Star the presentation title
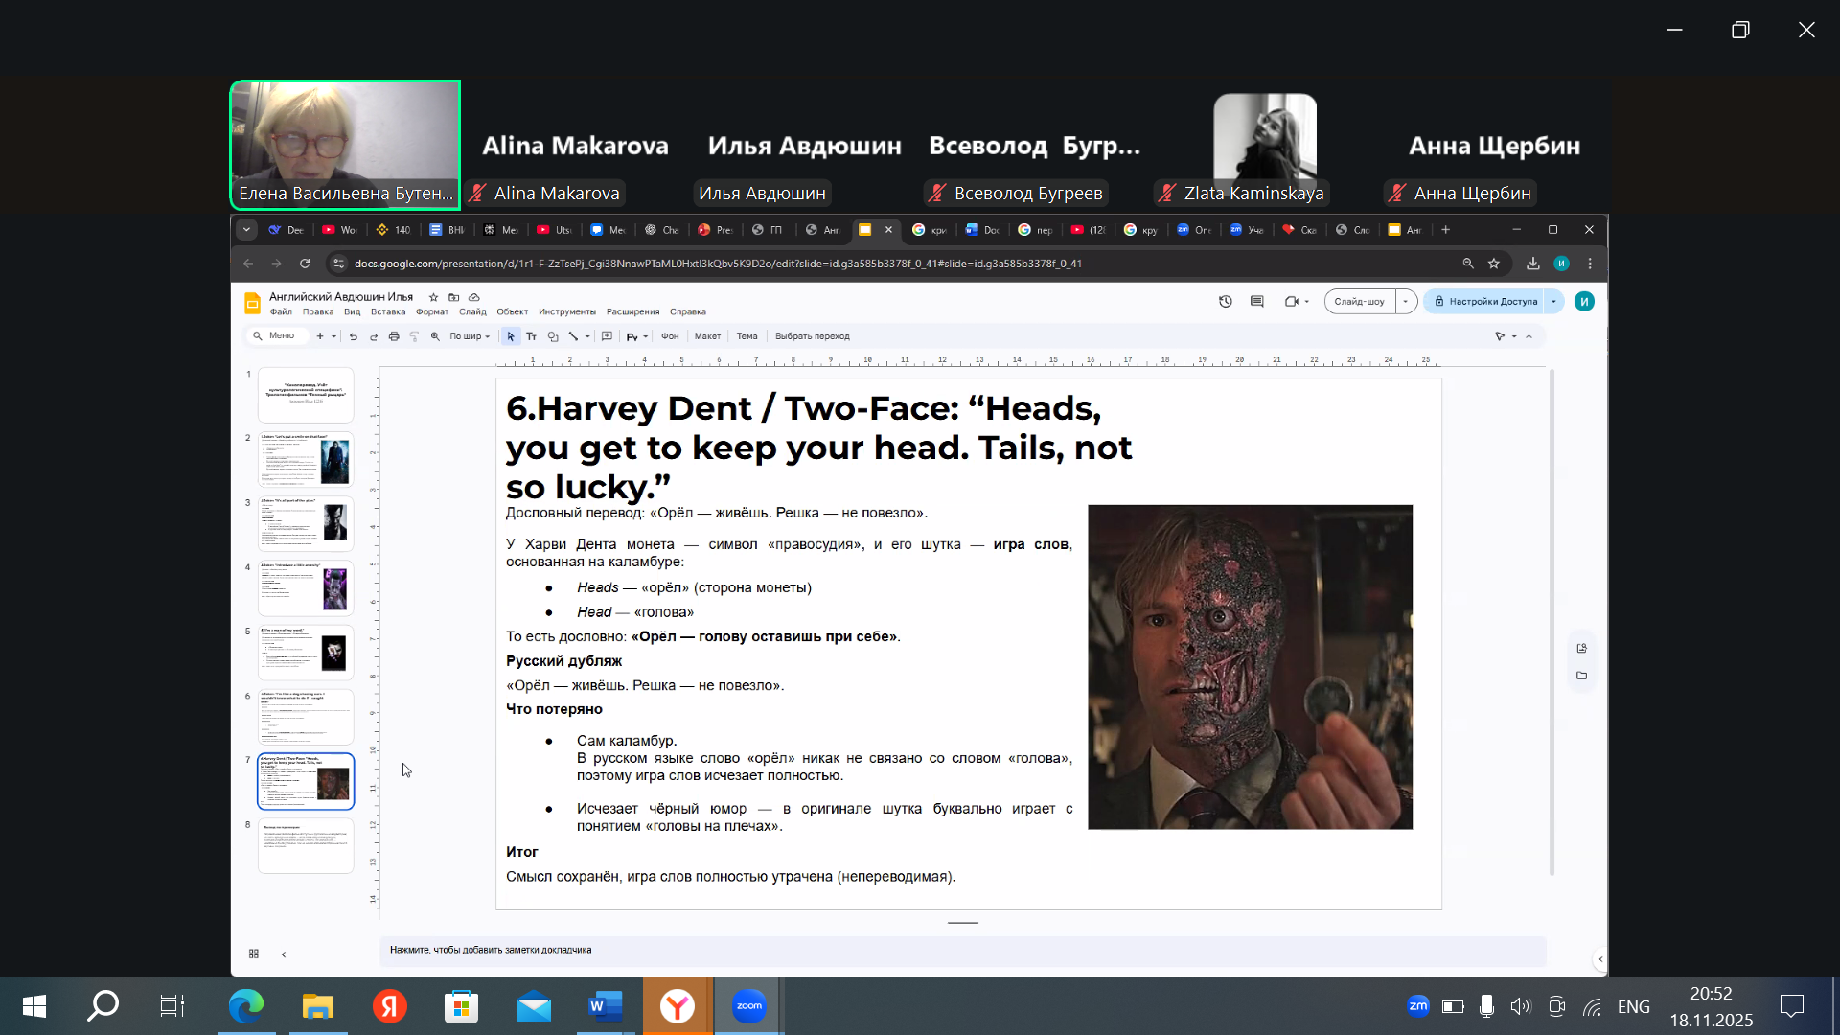Viewport: 1840px width, 1035px height. [x=433, y=297]
